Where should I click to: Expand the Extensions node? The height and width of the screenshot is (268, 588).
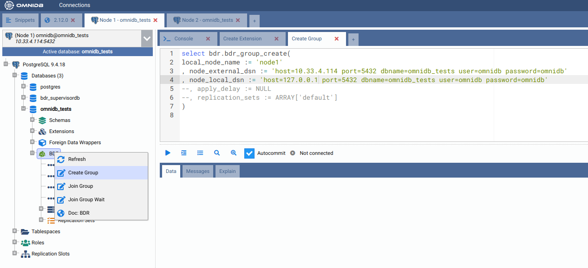[33, 131]
